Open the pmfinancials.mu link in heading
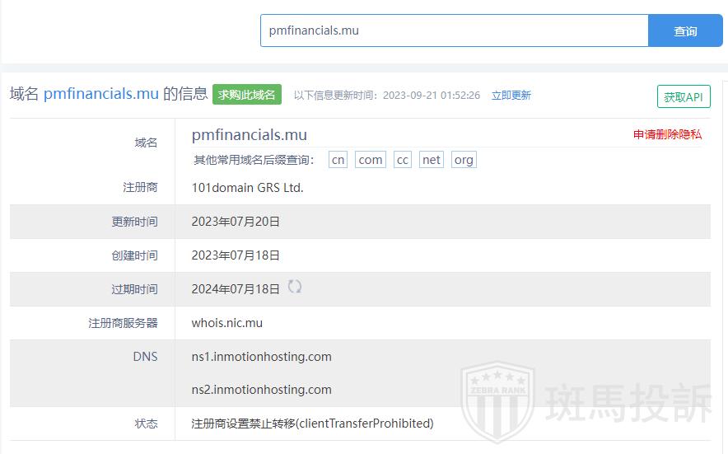This screenshot has width=728, height=454. [x=100, y=94]
